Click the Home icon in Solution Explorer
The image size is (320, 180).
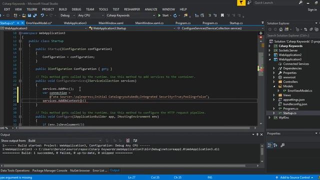[x=281, y=29]
